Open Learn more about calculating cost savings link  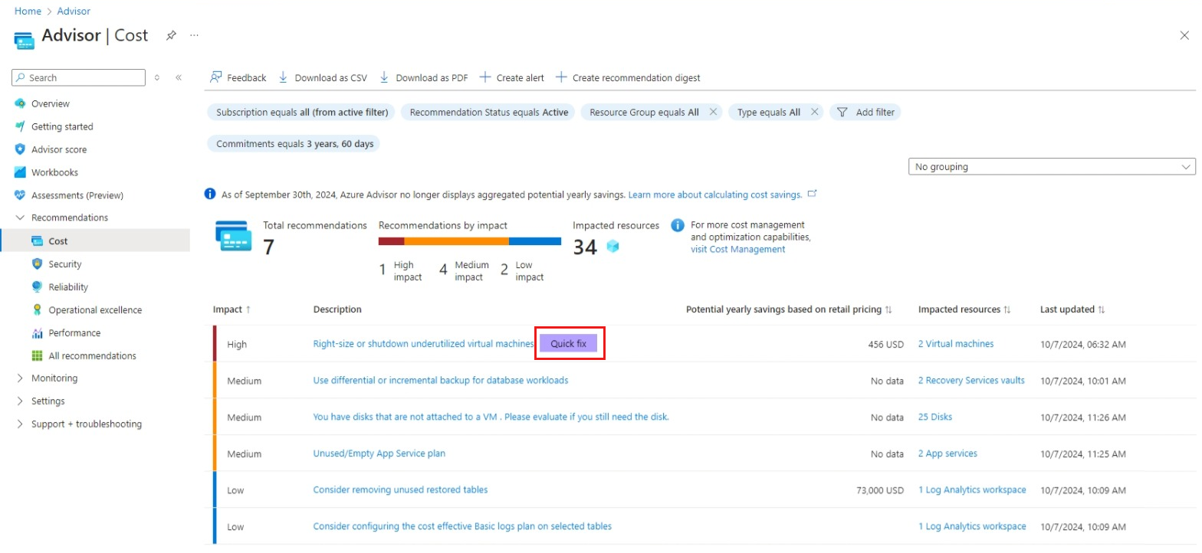[715, 195]
